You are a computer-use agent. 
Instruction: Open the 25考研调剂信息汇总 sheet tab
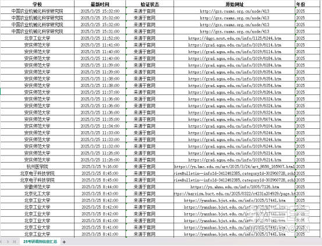click(x=40, y=242)
